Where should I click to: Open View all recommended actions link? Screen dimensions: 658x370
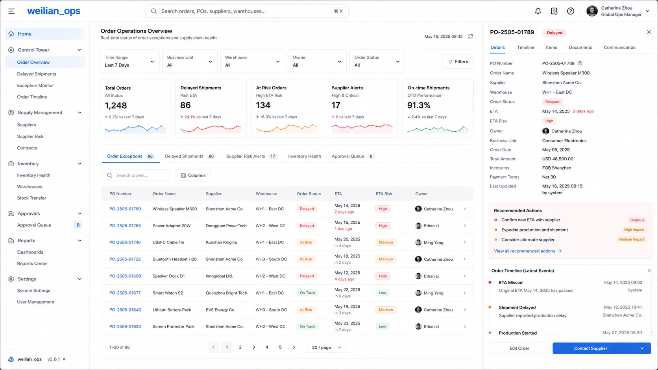coord(527,251)
